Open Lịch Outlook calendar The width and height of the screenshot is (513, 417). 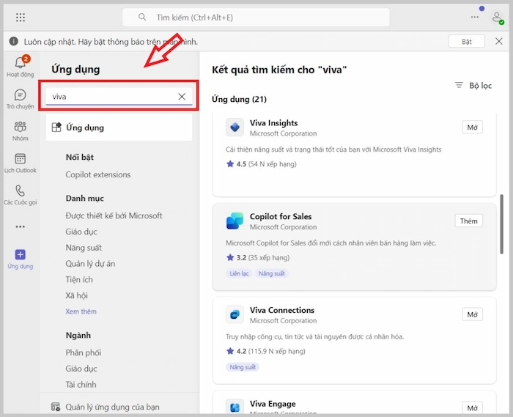tap(21, 163)
